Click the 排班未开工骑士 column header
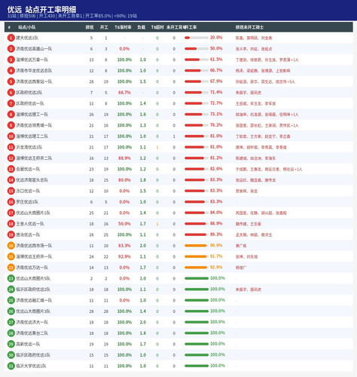The width and height of the screenshot is (357, 377). tap(249, 27)
